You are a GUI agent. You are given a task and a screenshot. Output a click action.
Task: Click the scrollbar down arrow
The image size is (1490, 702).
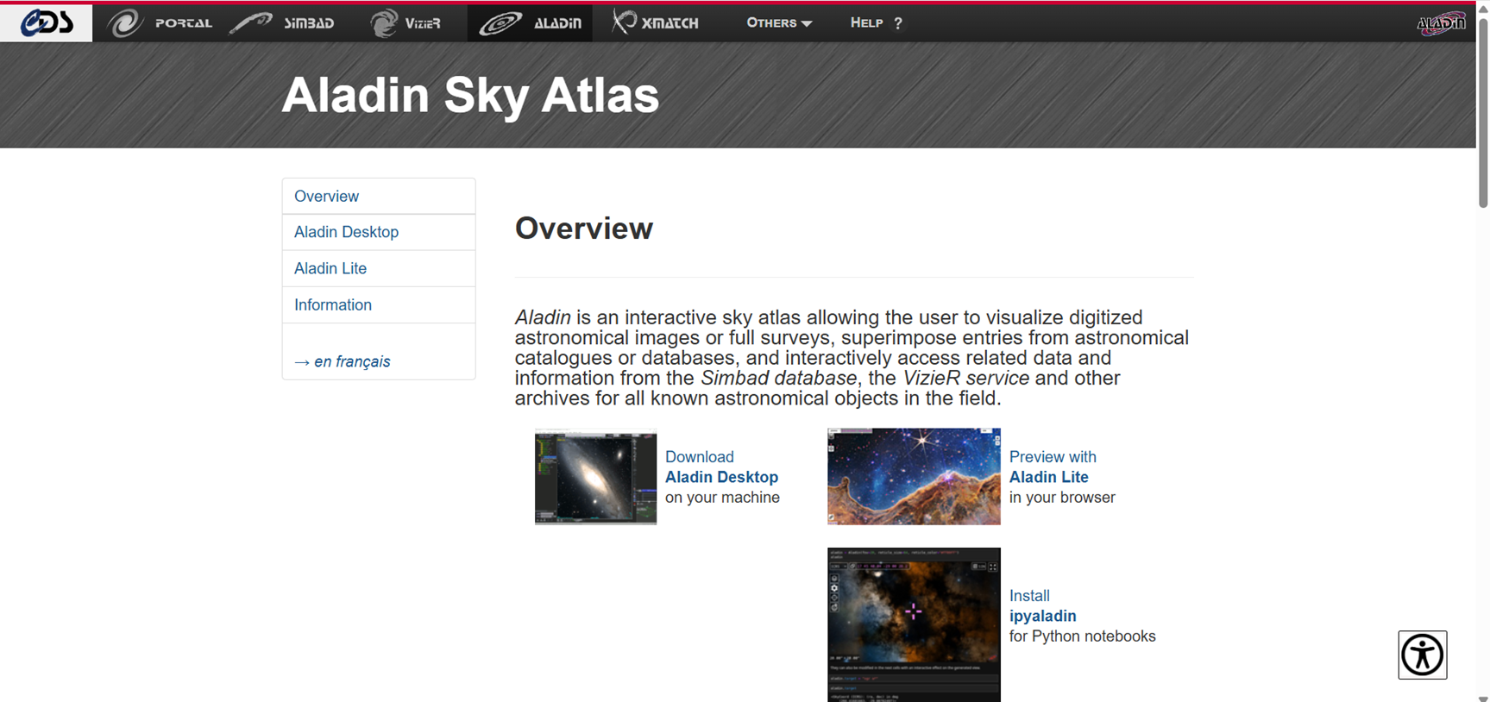1483,697
